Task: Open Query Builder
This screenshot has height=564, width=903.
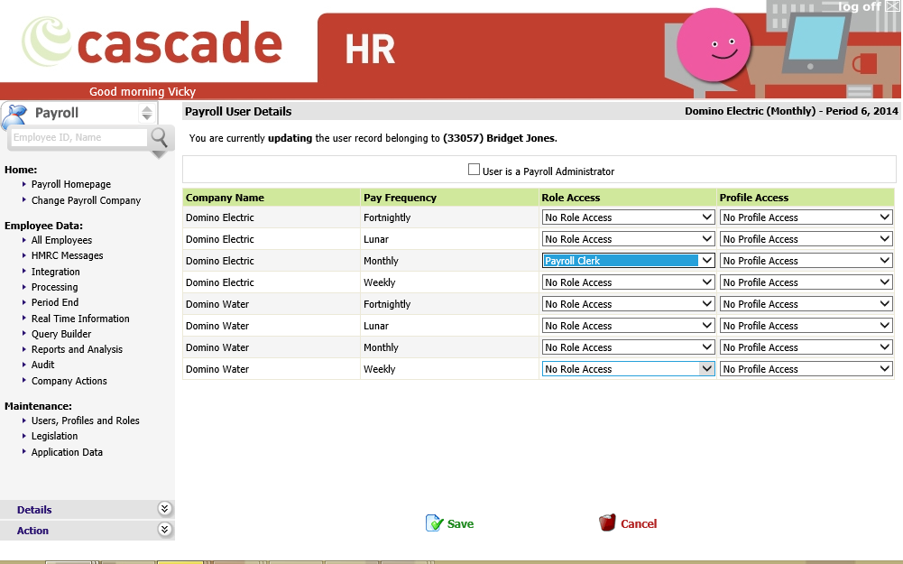Action: [61, 334]
